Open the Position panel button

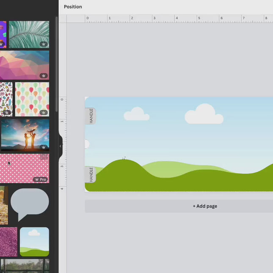pyautogui.click(x=73, y=7)
